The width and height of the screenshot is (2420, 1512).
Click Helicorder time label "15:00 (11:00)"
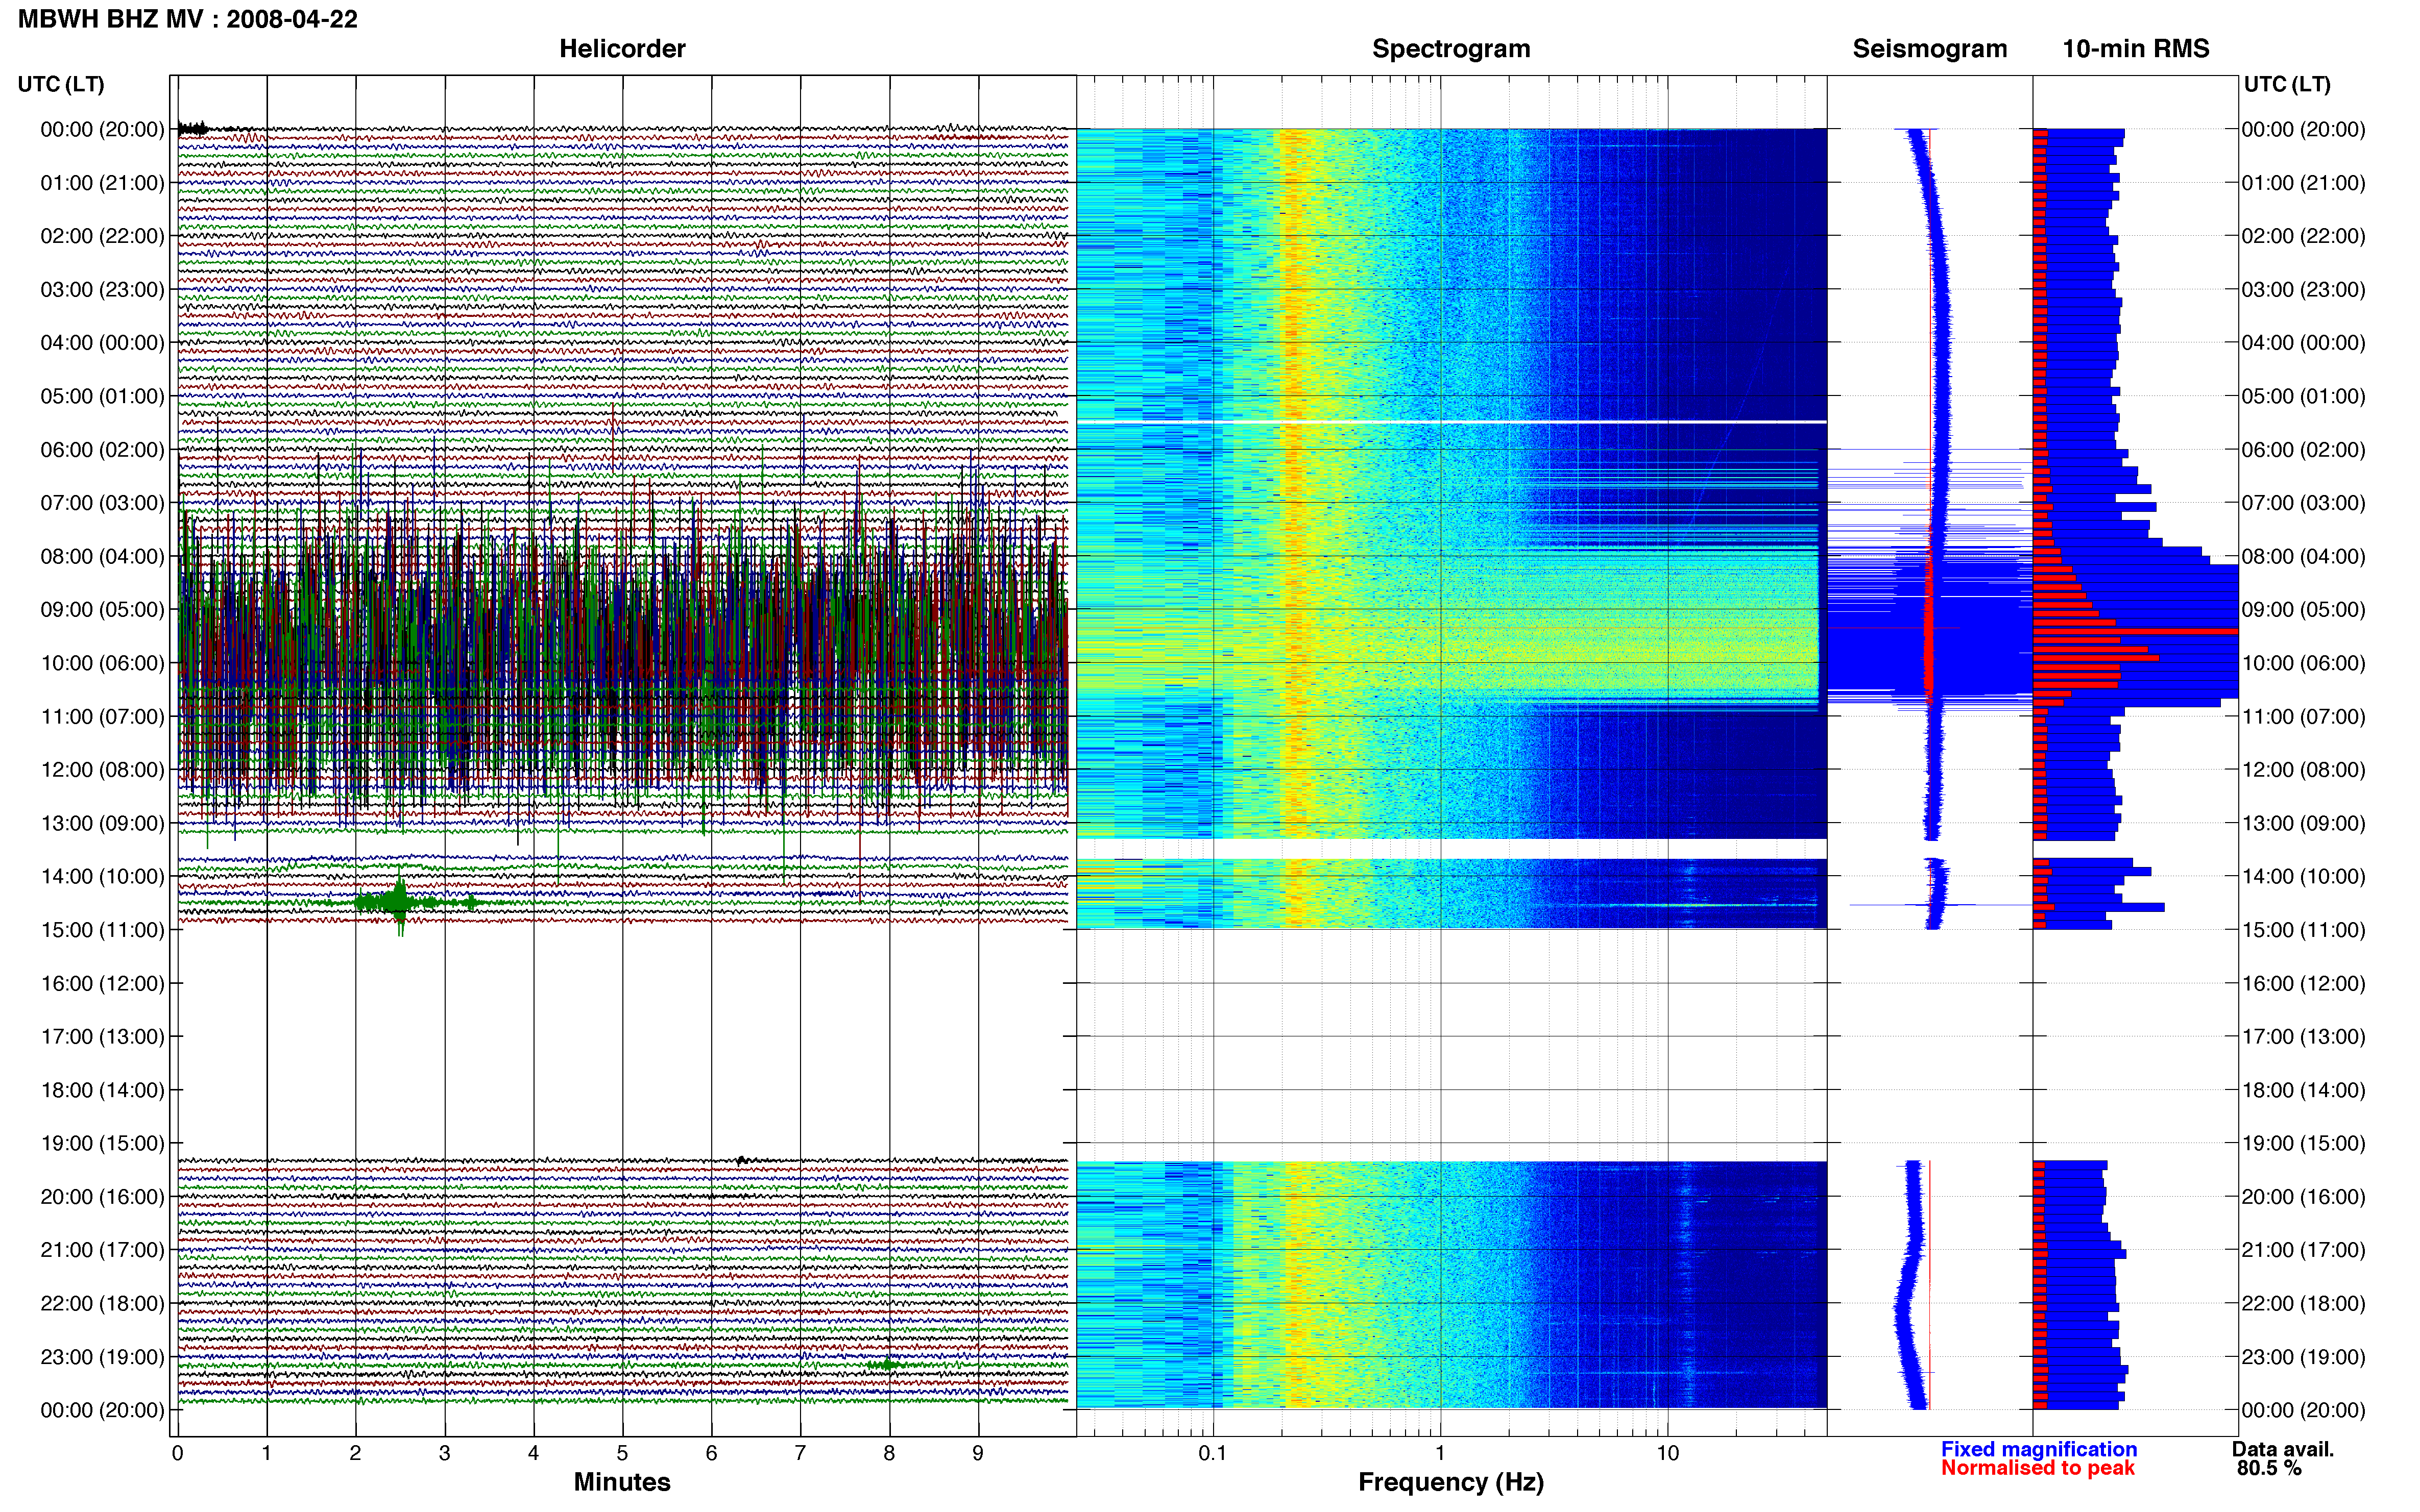[x=102, y=930]
